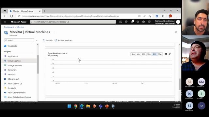
Task: Click info icon beside Bytes Received Rate
Action: [67, 53]
